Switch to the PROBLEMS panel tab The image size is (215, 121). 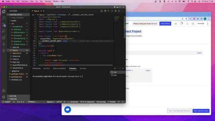point(36,69)
